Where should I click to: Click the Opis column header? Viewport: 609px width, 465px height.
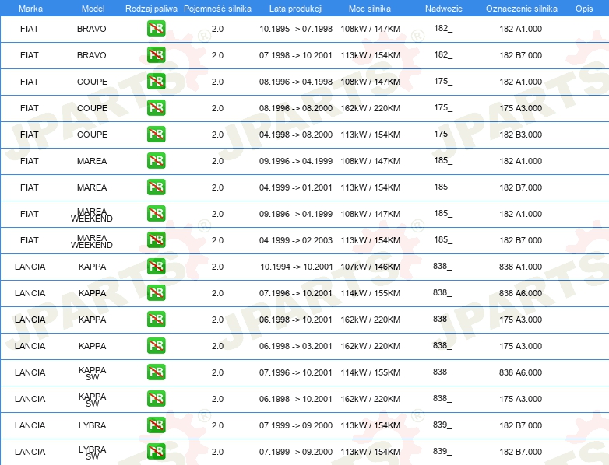point(584,9)
